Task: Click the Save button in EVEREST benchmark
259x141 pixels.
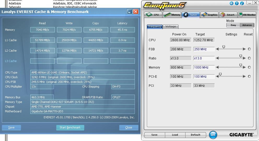Action: pos(11,127)
